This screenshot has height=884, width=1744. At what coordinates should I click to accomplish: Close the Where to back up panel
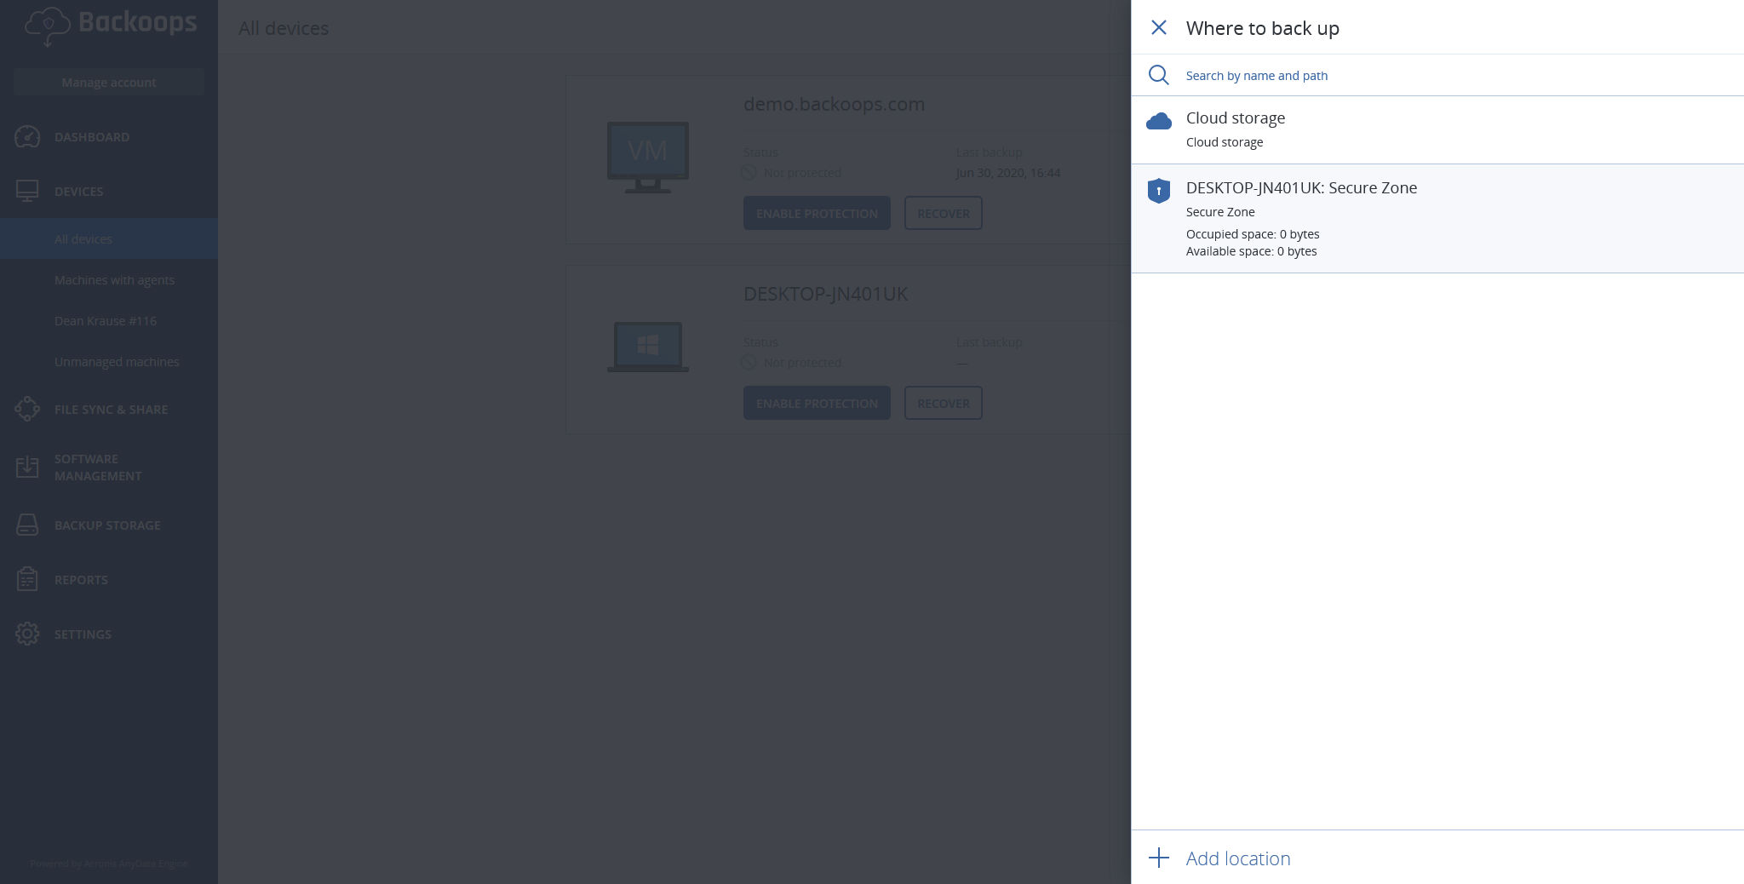1158,27
